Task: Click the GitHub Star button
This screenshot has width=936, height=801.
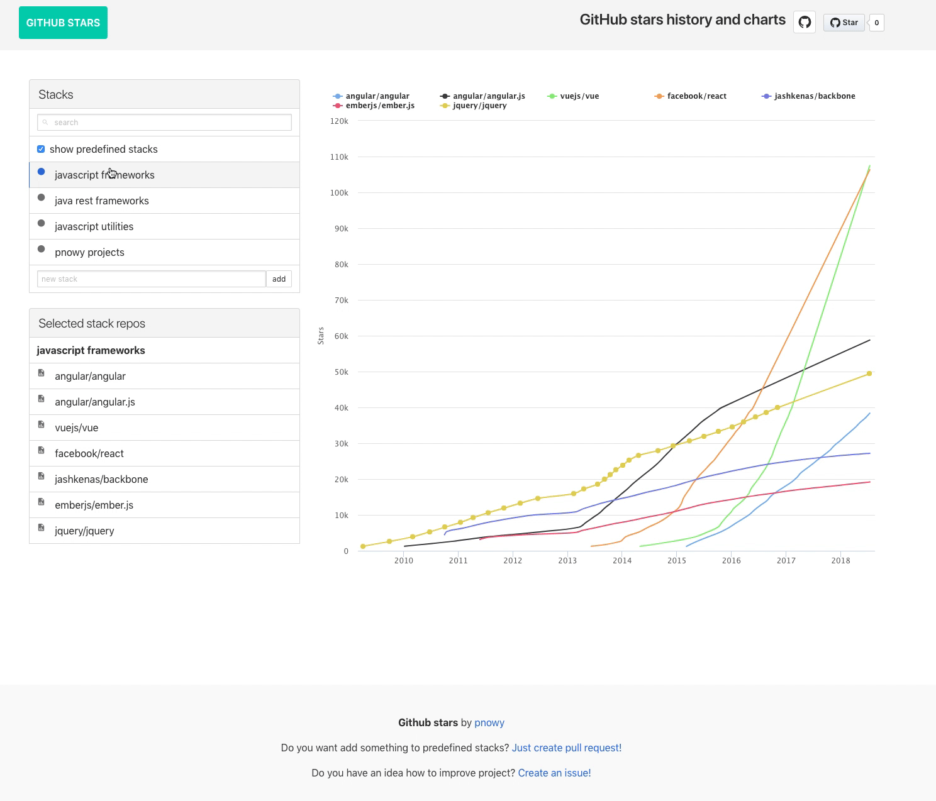Action: point(844,23)
